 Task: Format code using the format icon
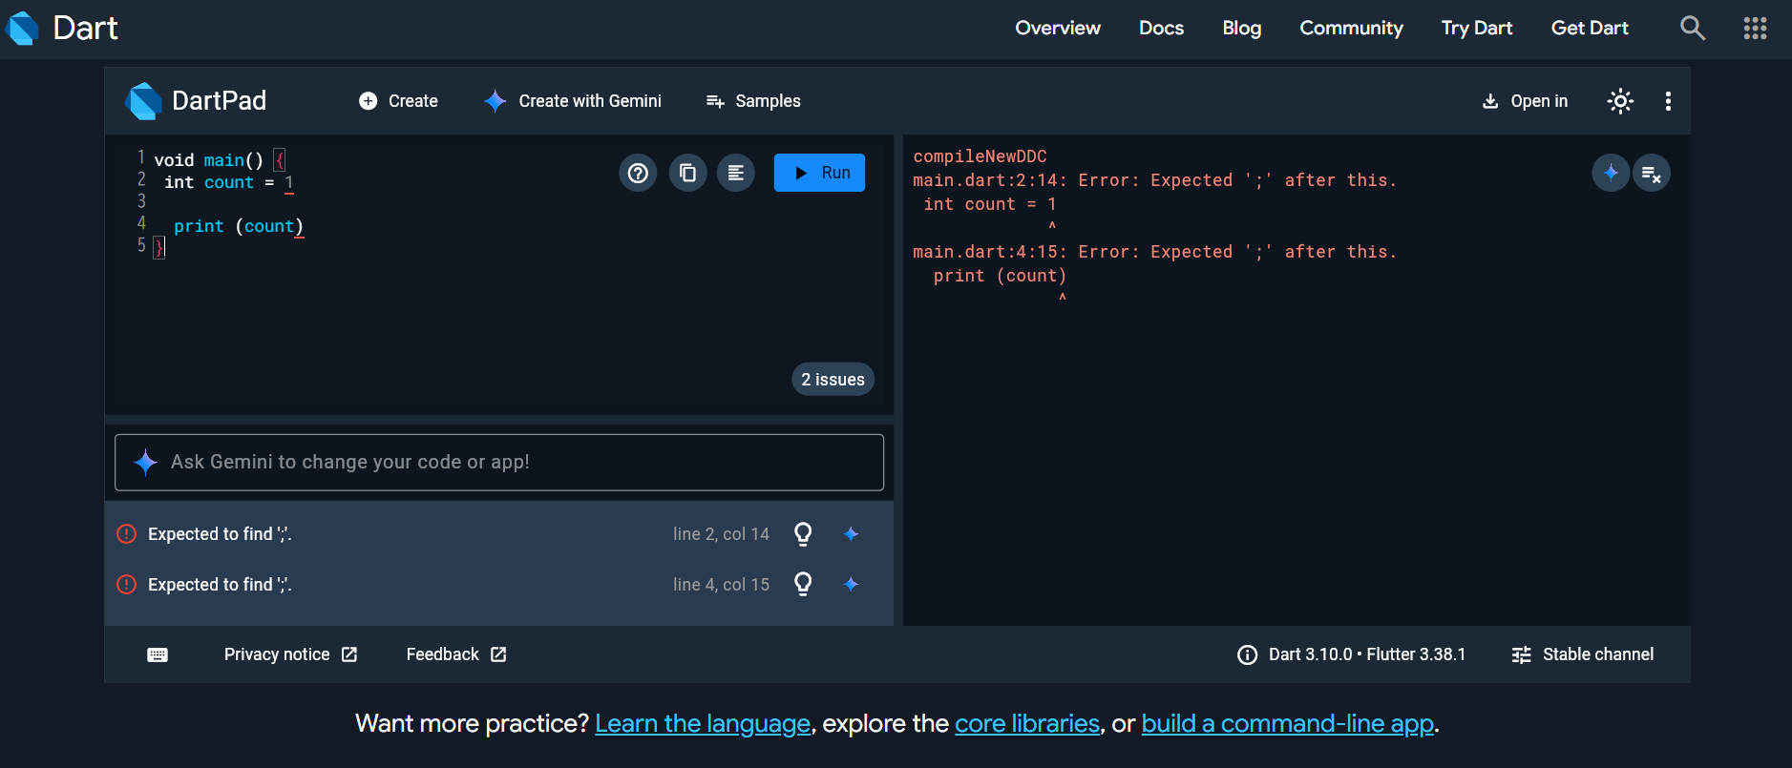pos(736,173)
